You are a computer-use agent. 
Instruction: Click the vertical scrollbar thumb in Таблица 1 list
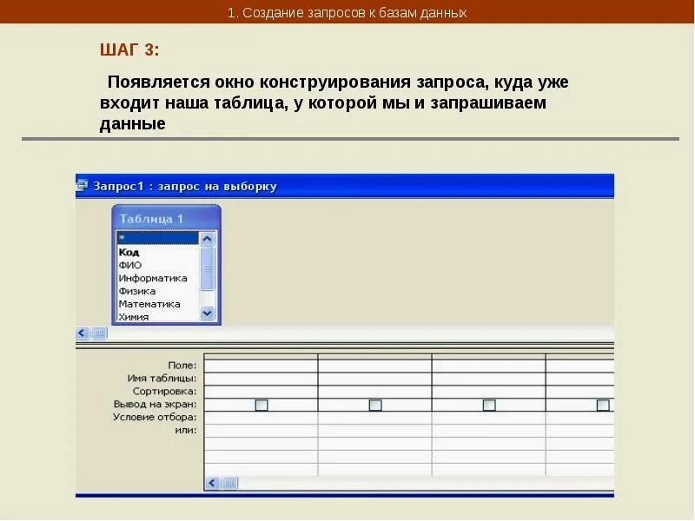click(207, 268)
